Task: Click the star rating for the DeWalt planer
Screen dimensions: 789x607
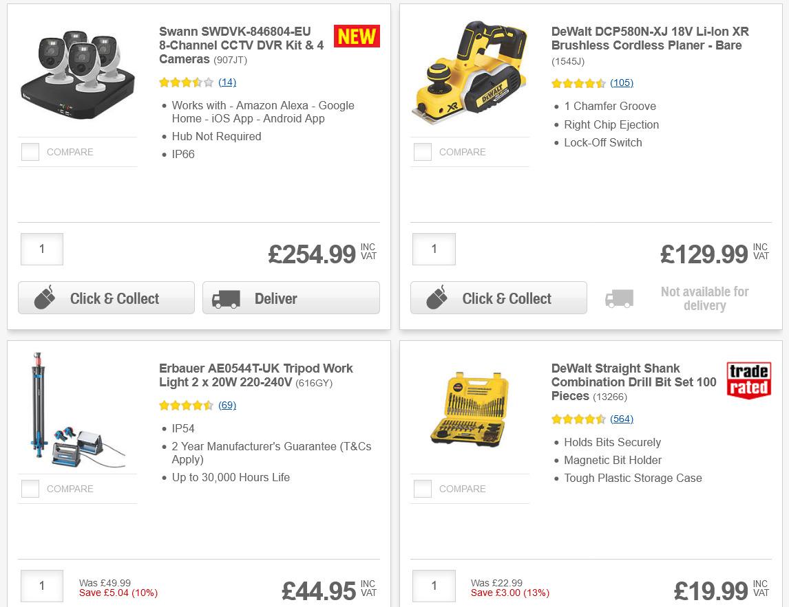Action: [x=578, y=82]
